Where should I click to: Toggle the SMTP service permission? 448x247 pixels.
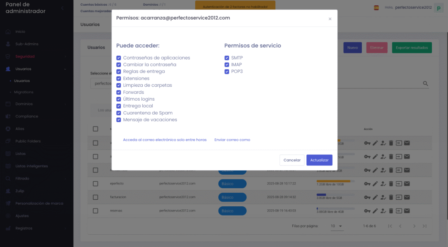tap(227, 58)
